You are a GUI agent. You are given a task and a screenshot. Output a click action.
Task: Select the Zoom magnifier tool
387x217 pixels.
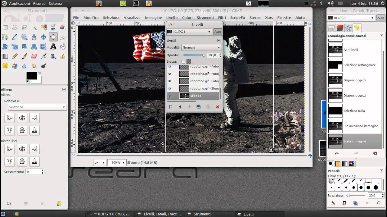(x=24, y=37)
